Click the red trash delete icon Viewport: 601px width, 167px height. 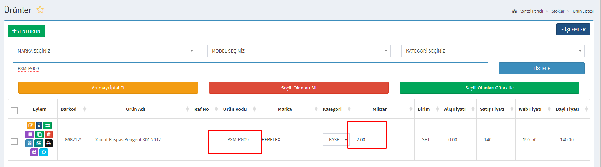49,134
